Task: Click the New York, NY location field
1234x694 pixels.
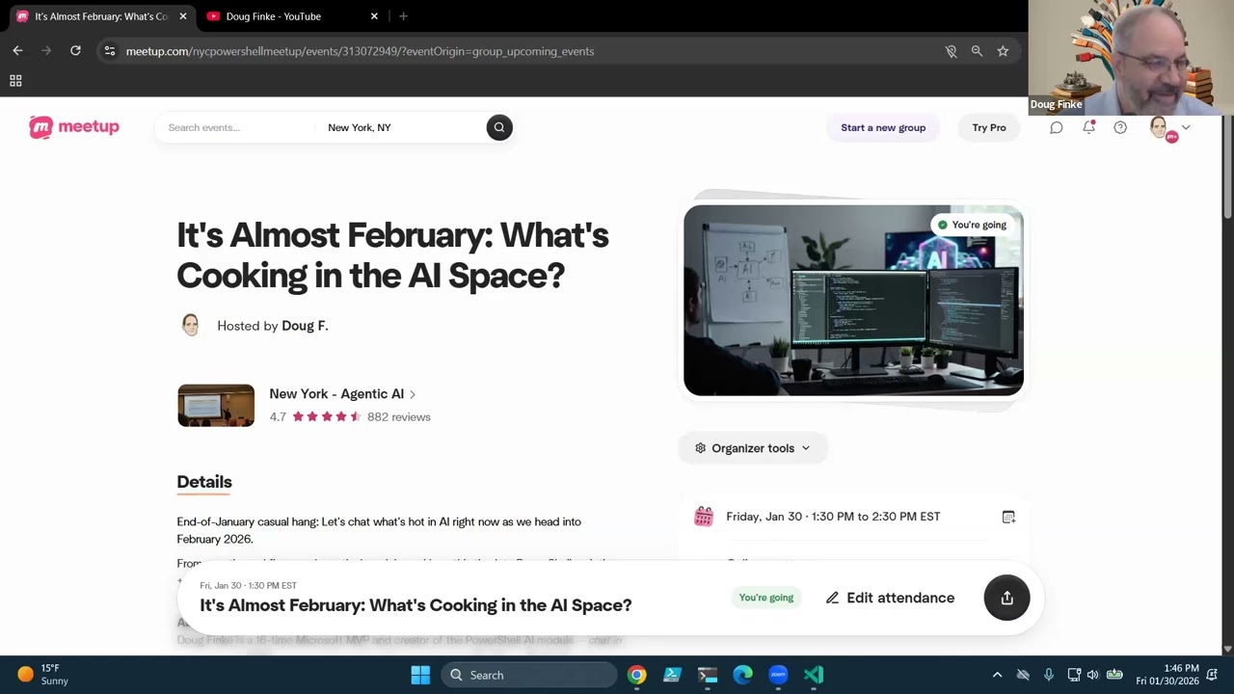Action: point(400,127)
